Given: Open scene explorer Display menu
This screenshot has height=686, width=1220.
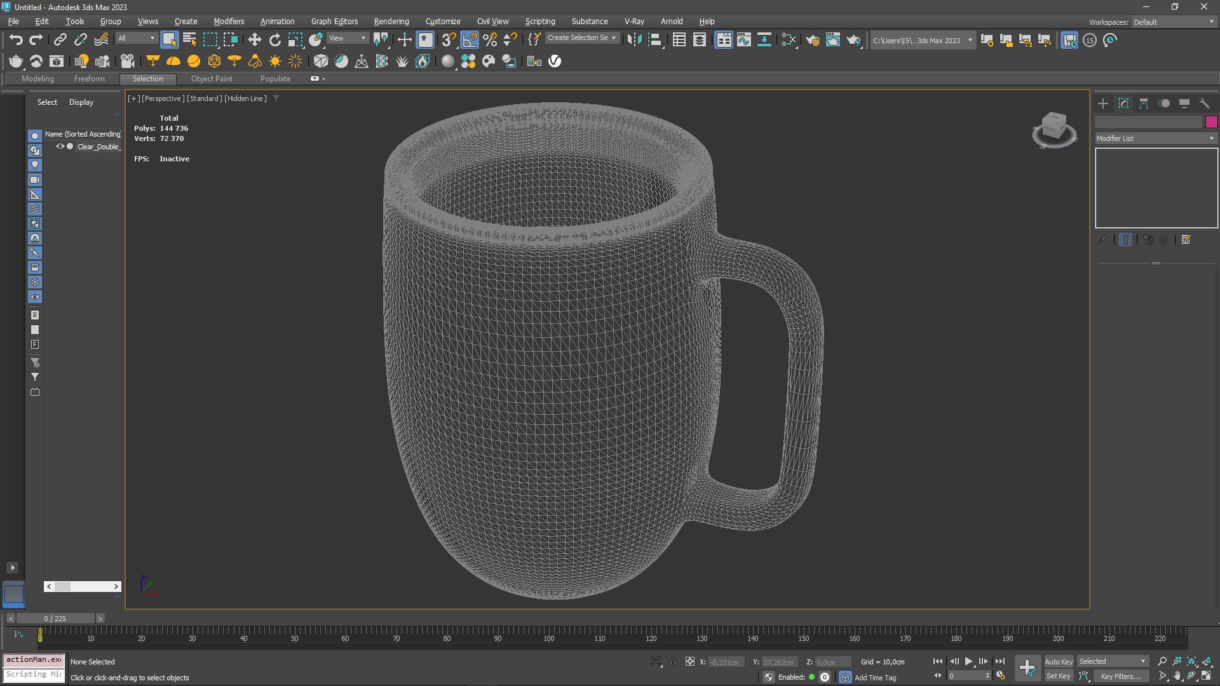Looking at the screenshot, I should [x=81, y=102].
